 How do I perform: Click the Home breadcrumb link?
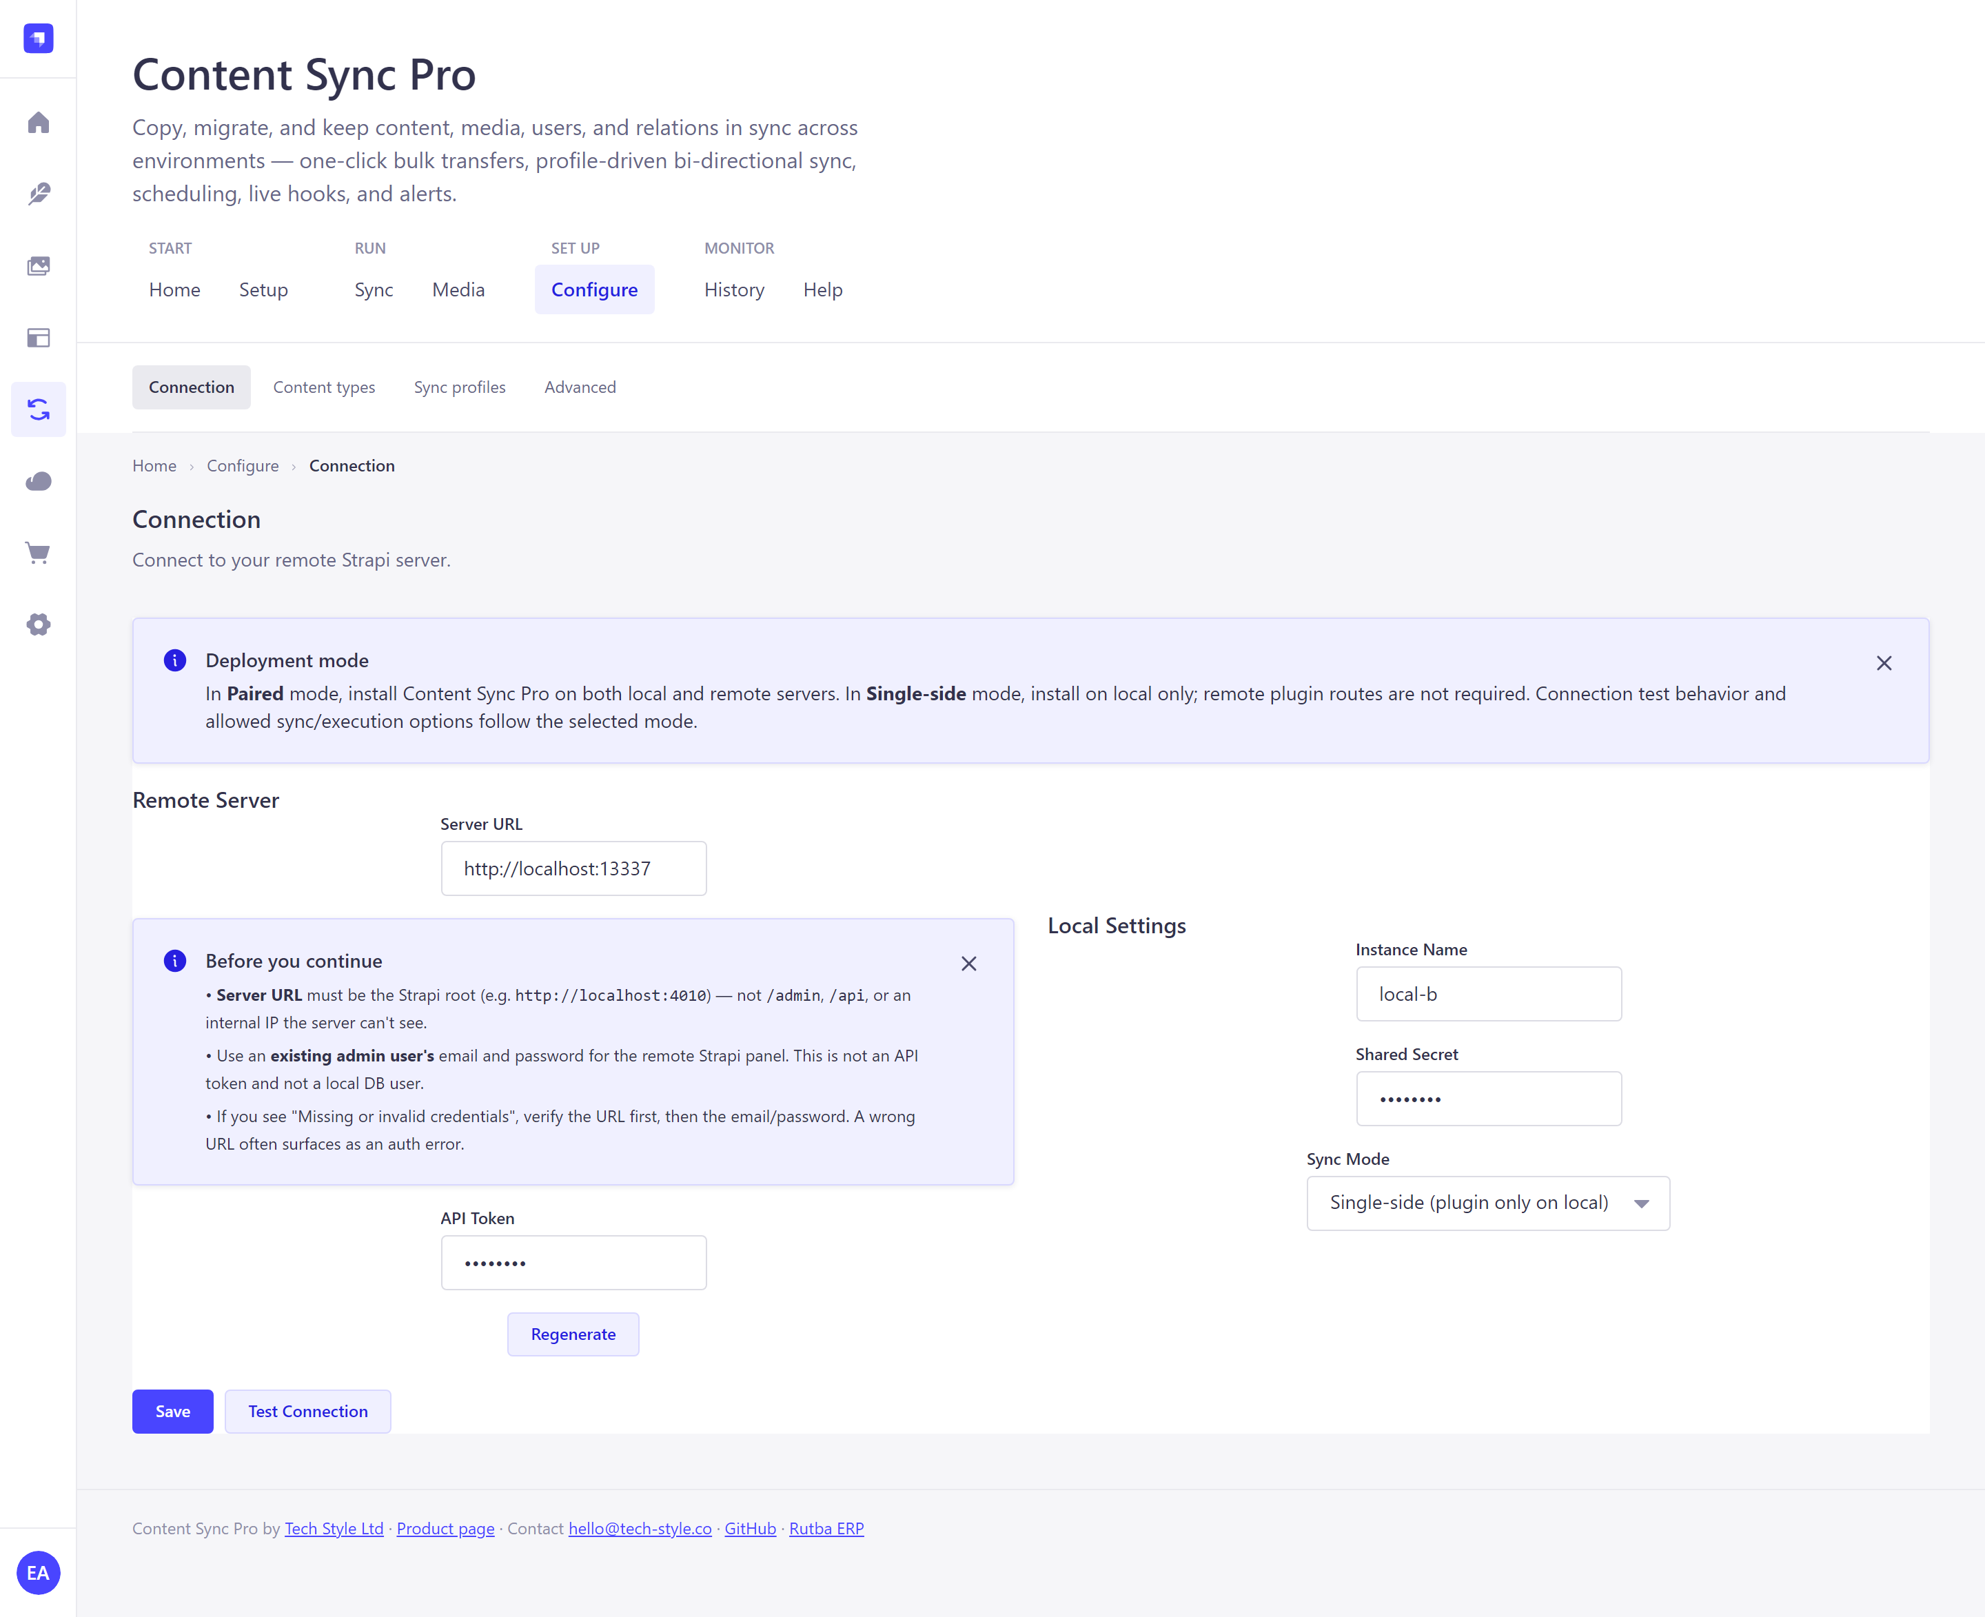pyautogui.click(x=154, y=466)
